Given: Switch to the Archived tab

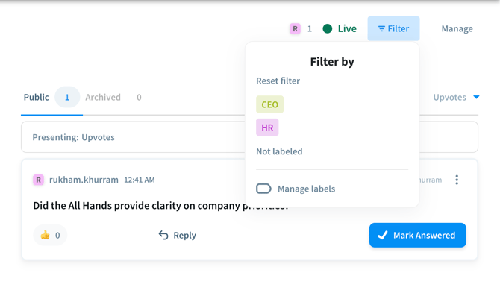Looking at the screenshot, I should [x=103, y=97].
